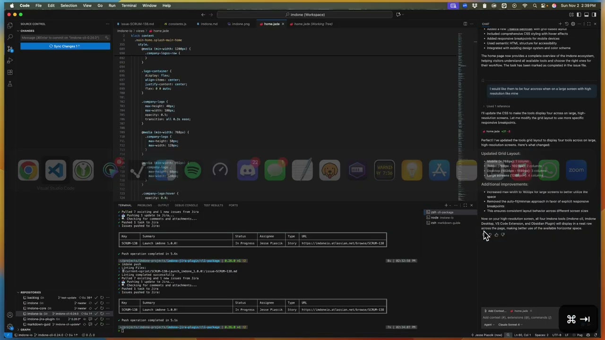
Task: Expand the Graph section
Action: tap(25, 330)
